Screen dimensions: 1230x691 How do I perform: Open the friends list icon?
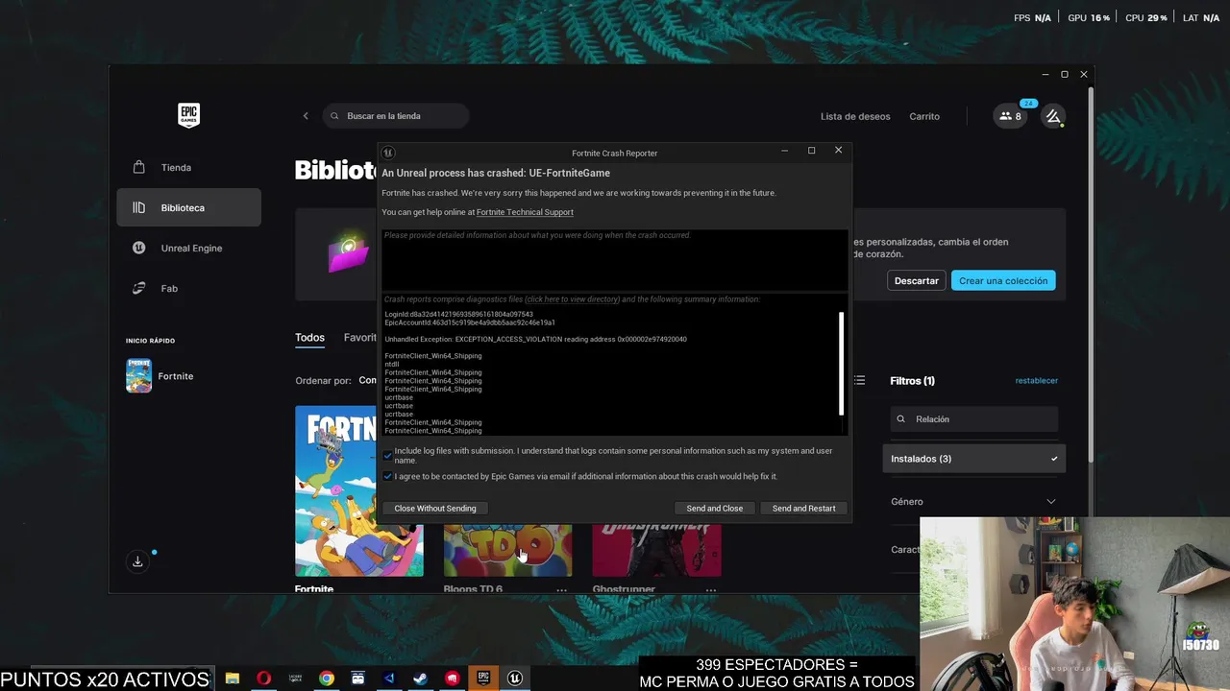(x=1010, y=116)
